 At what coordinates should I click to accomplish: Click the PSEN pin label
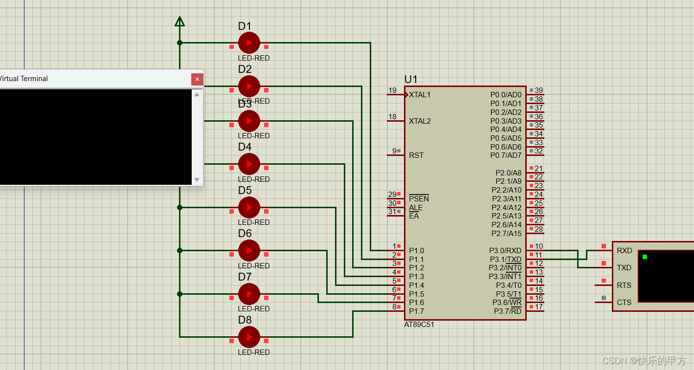[419, 198]
